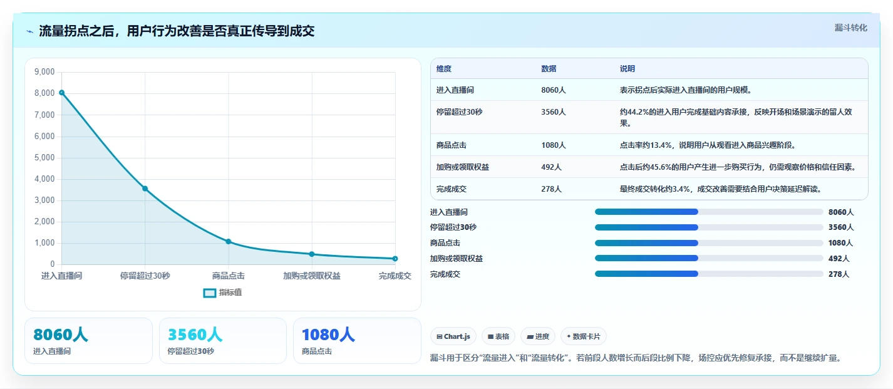Viewport: 893px width, 389px height.
Task: Click the 完成成交 progress bar
Action: (x=709, y=274)
